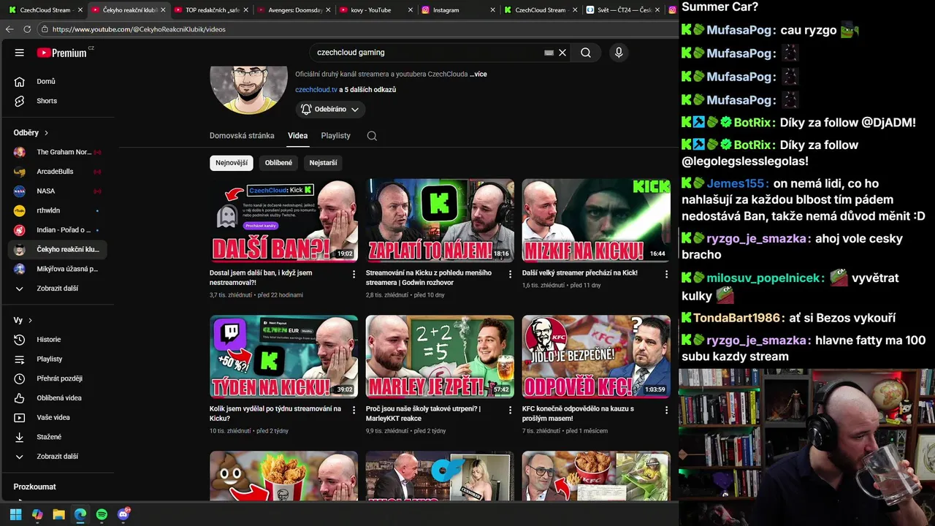Play 'DALŠÍ BAN?!' video thumbnail
This screenshot has height=526, width=935.
(x=283, y=221)
